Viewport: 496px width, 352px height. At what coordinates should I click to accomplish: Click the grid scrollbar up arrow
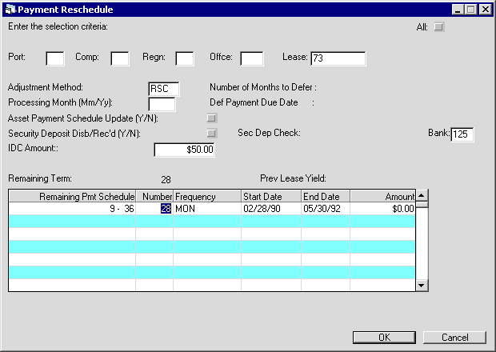coord(422,195)
